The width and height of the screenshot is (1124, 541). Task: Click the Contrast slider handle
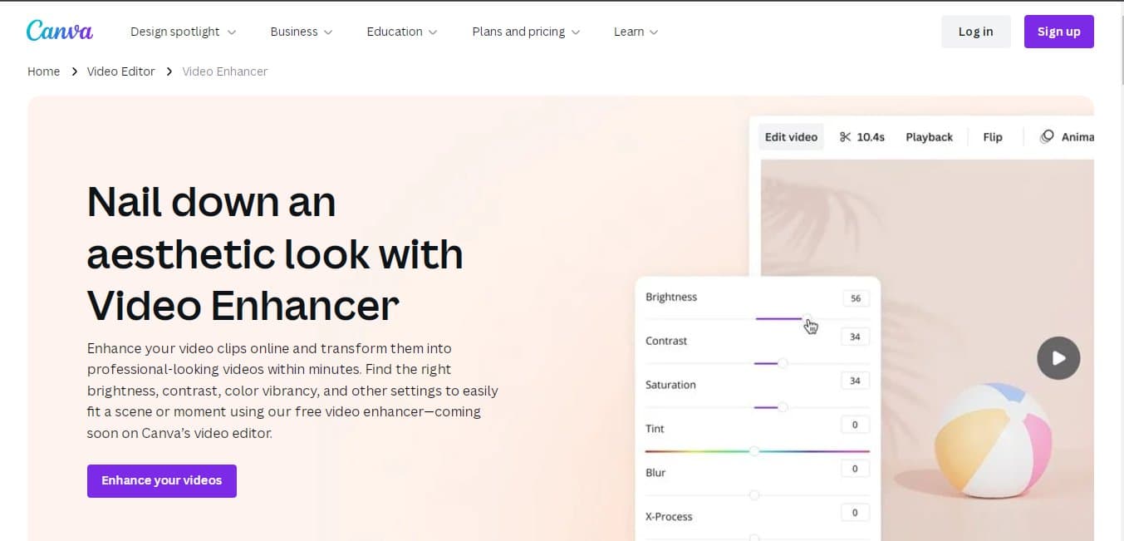pyautogui.click(x=783, y=363)
